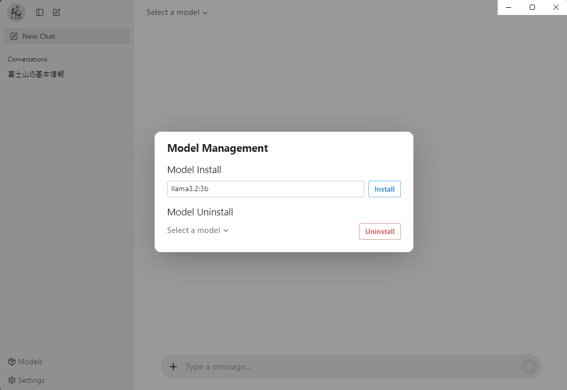Toggle the sidebar panel icon

tap(40, 12)
